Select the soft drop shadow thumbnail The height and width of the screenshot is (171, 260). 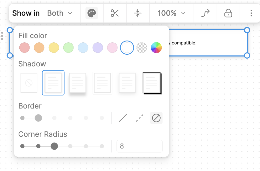[77, 83]
